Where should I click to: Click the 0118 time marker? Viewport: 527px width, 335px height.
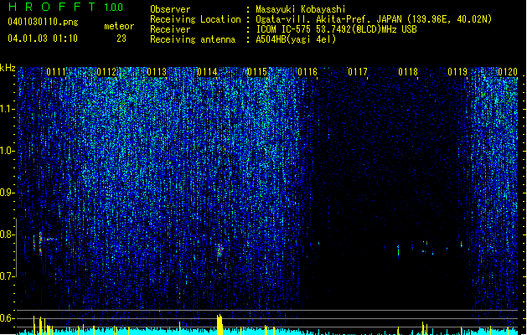point(408,72)
